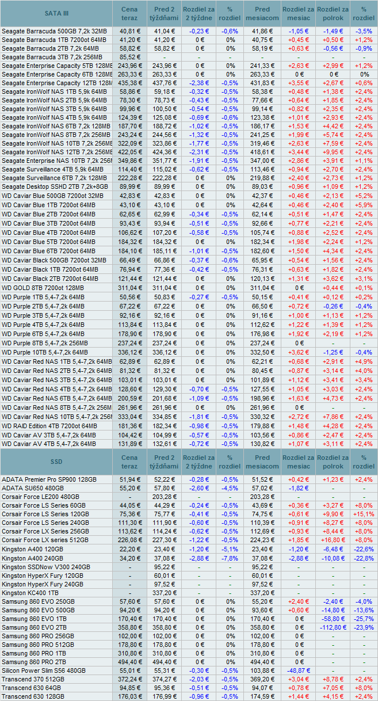Select WD Purple 1TB product name
This screenshot has height=701, width=378.
tap(43, 297)
